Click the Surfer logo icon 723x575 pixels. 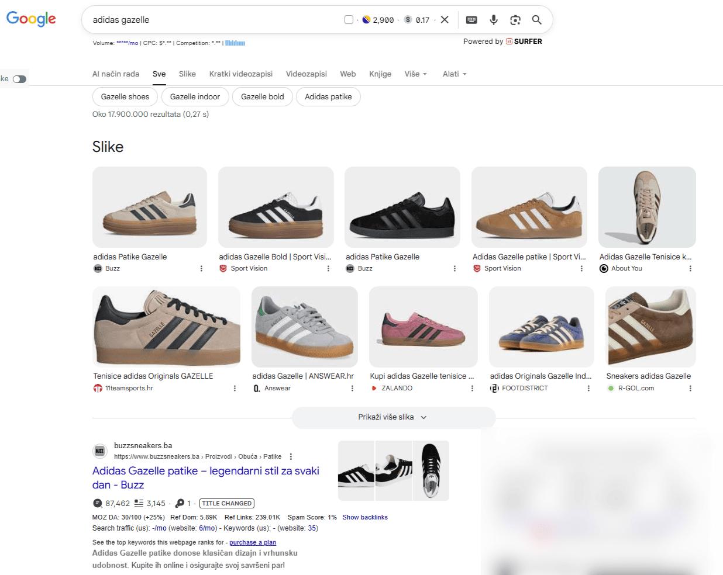coord(509,41)
